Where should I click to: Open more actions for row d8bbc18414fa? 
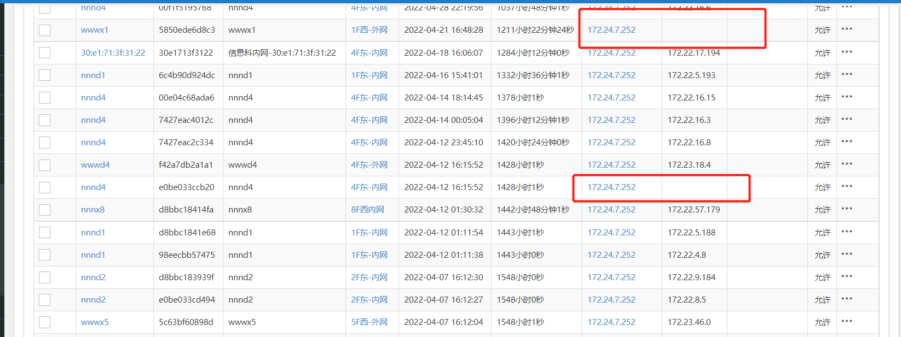pos(847,209)
